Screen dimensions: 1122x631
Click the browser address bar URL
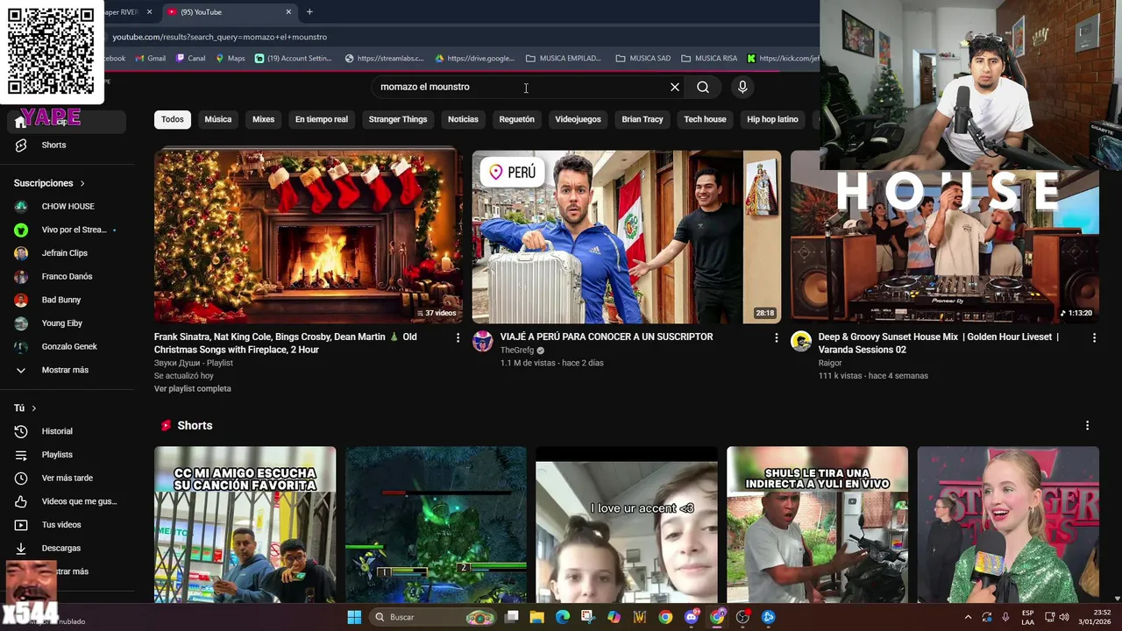220,37
